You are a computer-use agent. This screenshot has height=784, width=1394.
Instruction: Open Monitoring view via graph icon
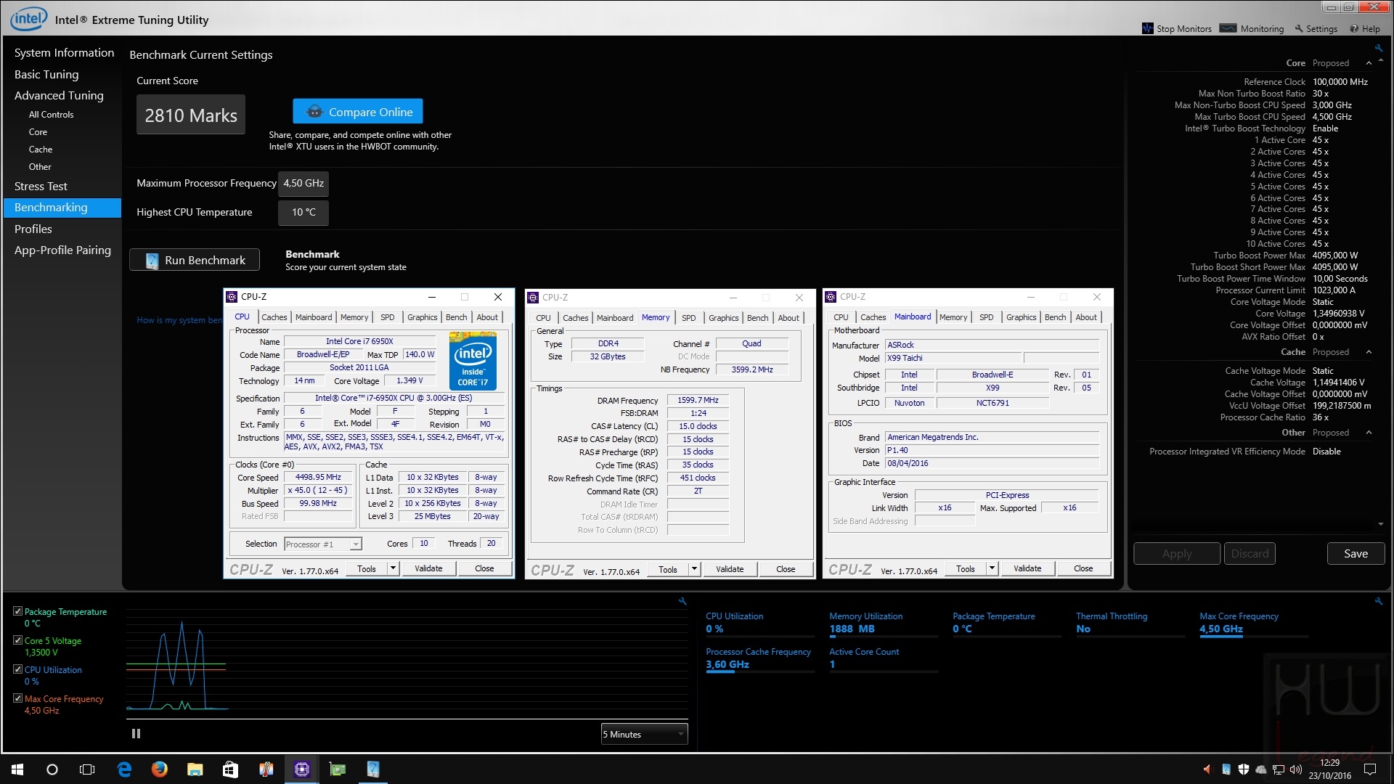[1228, 28]
